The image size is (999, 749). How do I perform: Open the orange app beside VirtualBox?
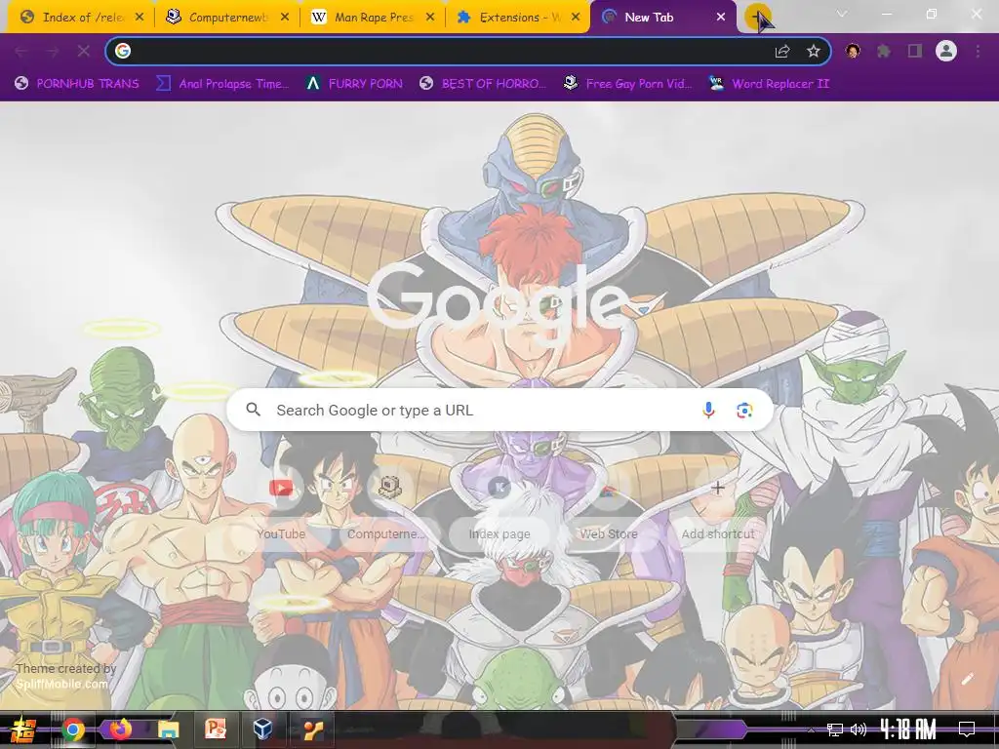point(313,729)
